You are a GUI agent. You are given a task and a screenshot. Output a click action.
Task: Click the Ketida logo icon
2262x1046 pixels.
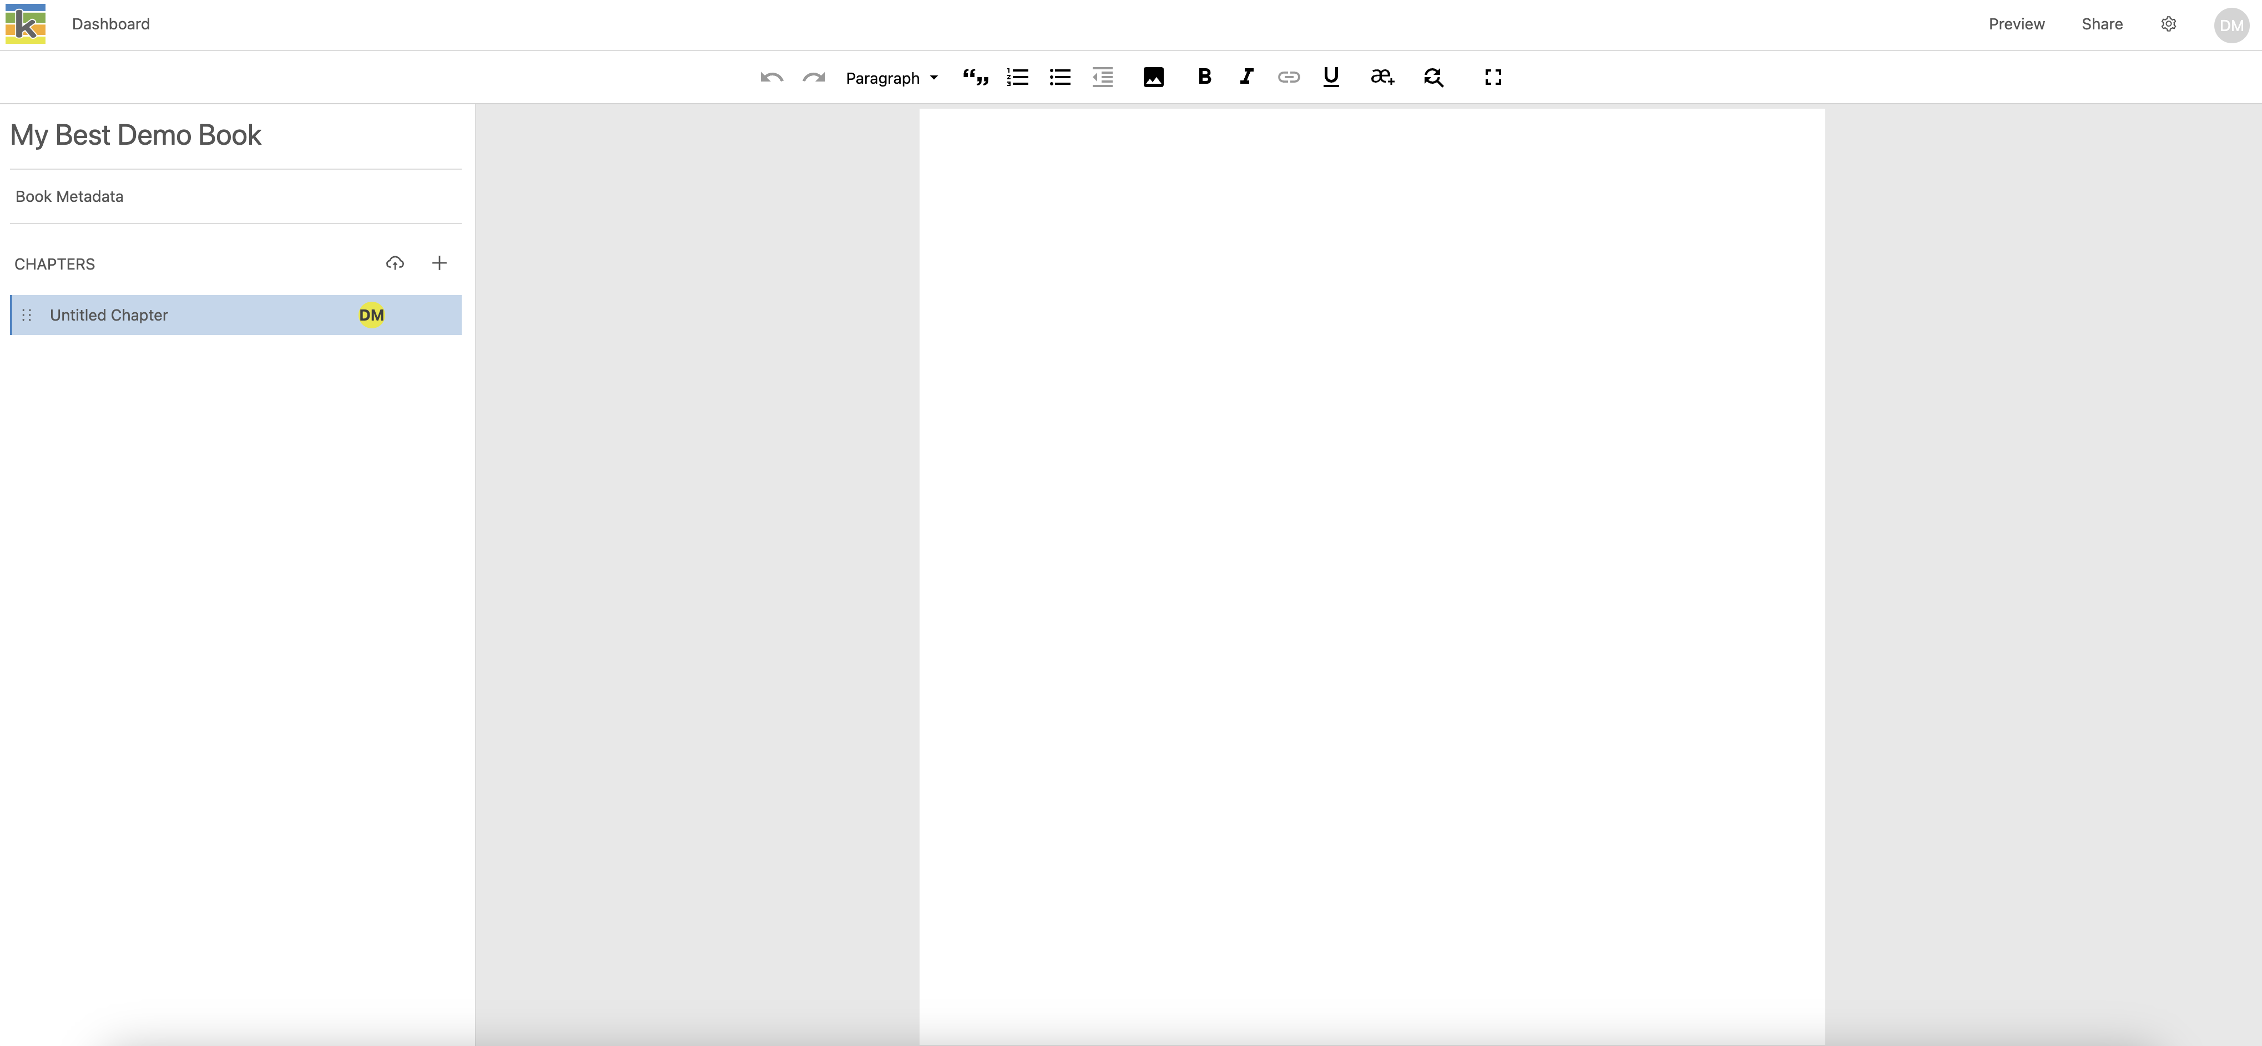click(26, 24)
